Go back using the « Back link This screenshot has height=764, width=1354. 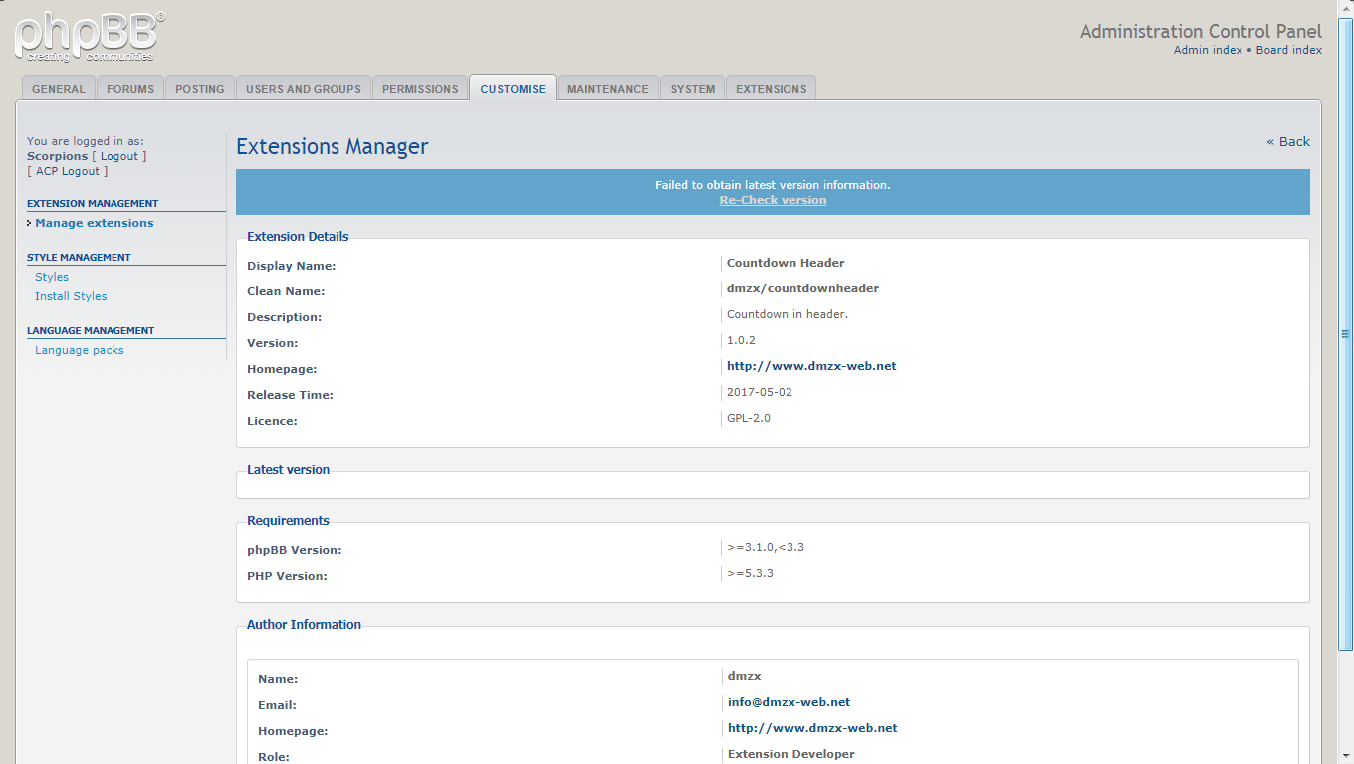coord(1288,141)
